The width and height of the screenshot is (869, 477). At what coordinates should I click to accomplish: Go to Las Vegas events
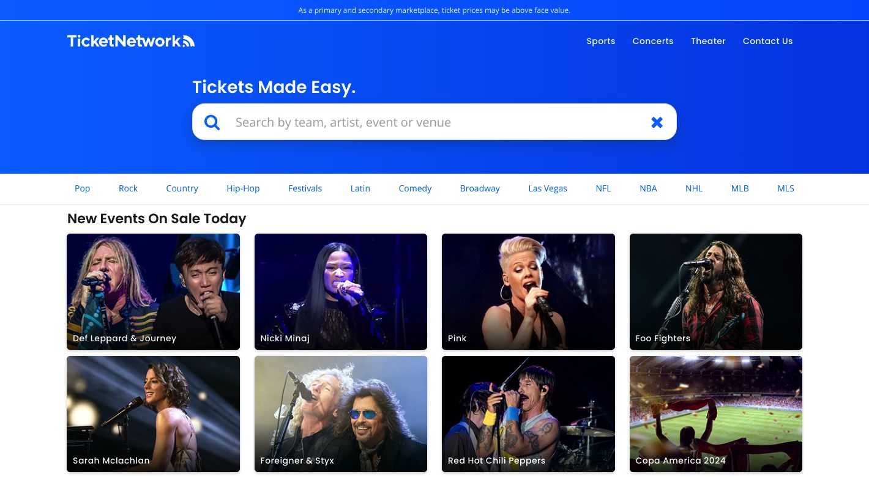click(x=548, y=188)
